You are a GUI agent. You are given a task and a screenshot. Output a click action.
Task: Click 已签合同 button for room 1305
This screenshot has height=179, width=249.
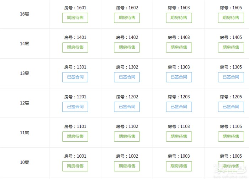[231, 77]
